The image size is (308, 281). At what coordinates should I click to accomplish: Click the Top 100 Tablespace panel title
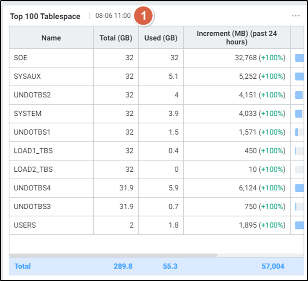tap(45, 16)
